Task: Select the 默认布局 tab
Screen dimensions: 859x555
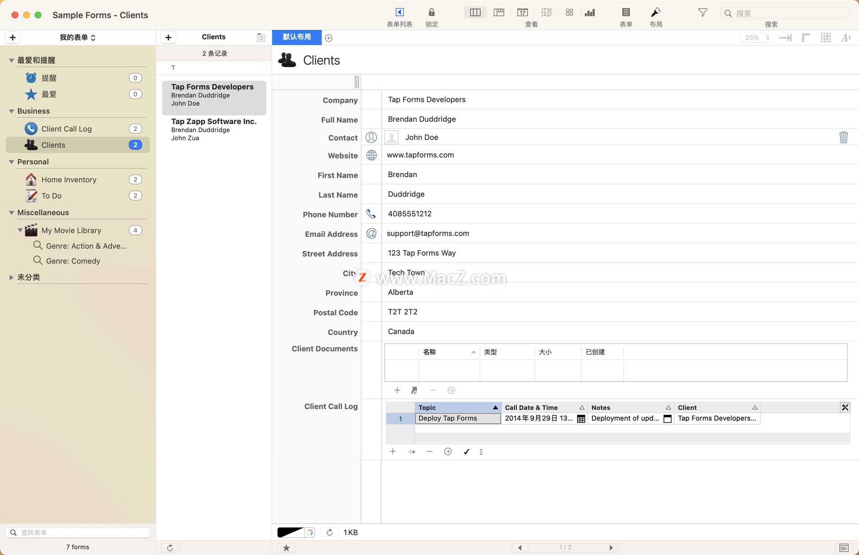Action: point(297,37)
